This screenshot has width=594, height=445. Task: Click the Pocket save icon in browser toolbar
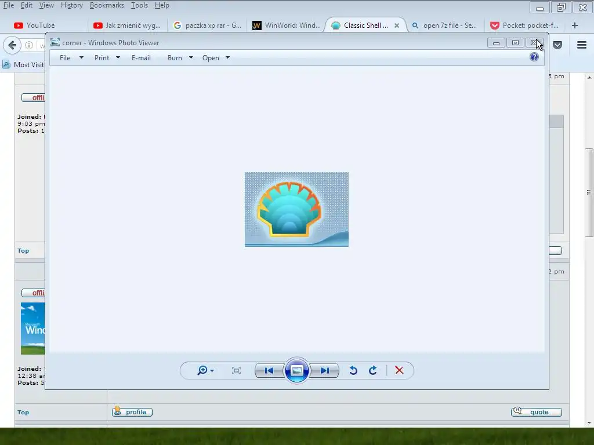[x=557, y=45]
